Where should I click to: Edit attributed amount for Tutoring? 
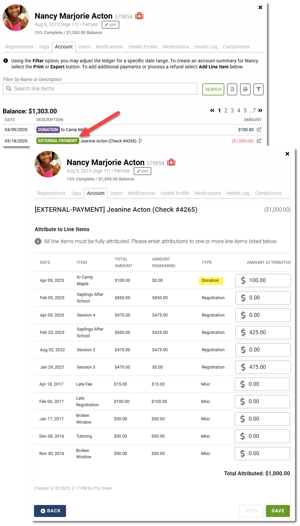262,436
